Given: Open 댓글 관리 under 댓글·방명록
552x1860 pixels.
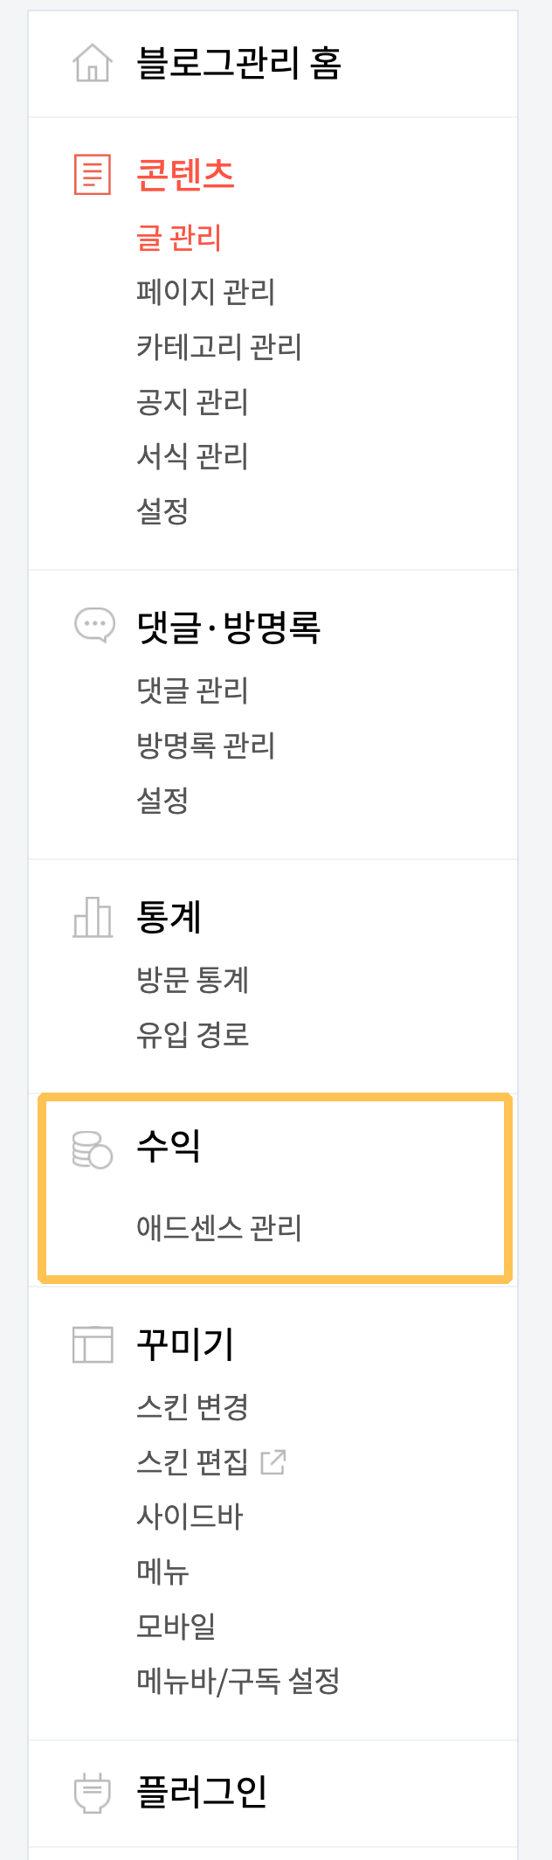Looking at the screenshot, I should pos(193,690).
